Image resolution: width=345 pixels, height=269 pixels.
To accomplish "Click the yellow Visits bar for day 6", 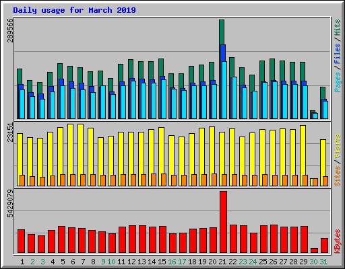I will pos(70,149).
